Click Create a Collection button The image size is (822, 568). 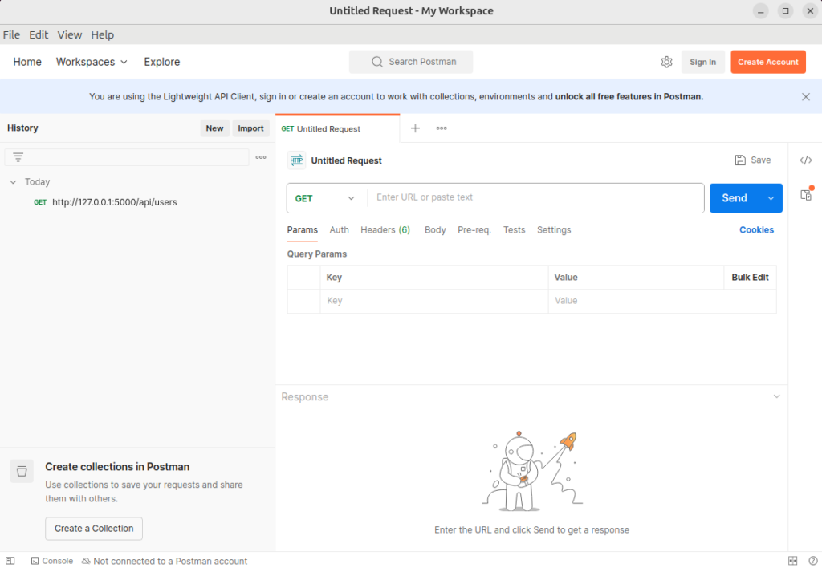point(94,529)
